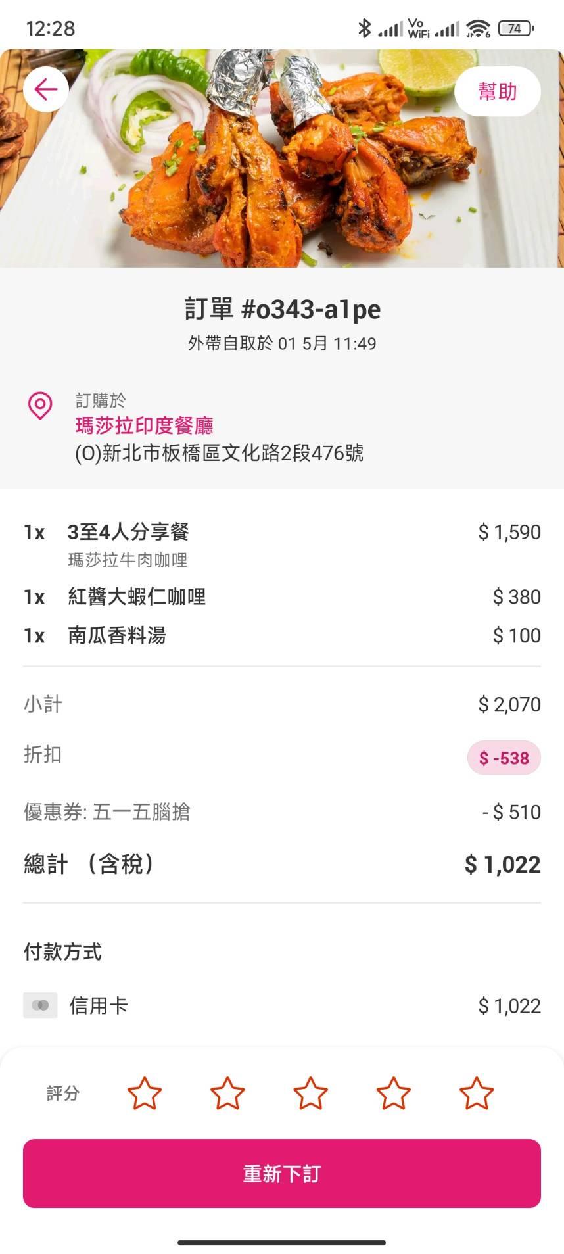Tap the order number #o343-a1pe
This screenshot has height=1254, width=564.
pyautogui.click(x=282, y=309)
